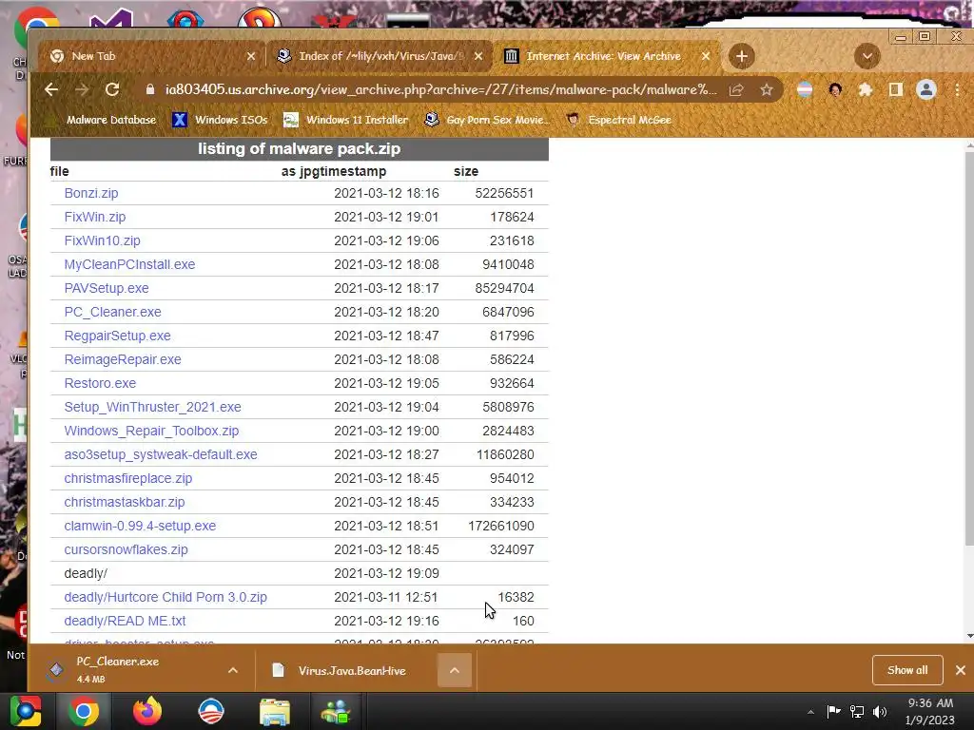Click the circular blue taskbar icon
The image size is (974, 730).
[x=211, y=711]
